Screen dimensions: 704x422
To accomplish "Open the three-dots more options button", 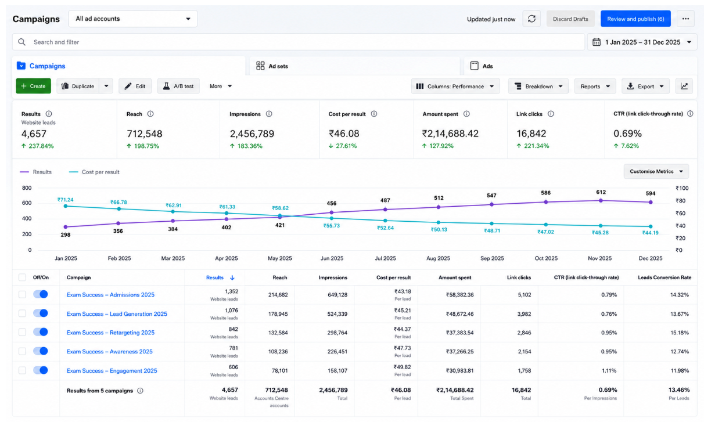I will pos(685,19).
